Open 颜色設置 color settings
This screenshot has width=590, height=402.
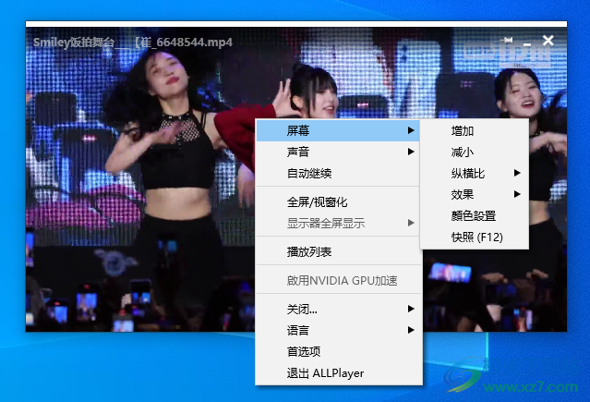coord(474,216)
